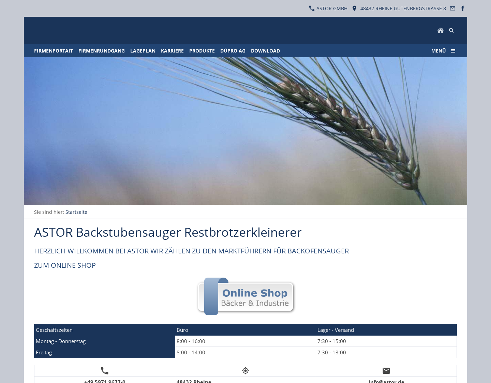Click the 8:00 - 14:00 cell

click(245, 352)
